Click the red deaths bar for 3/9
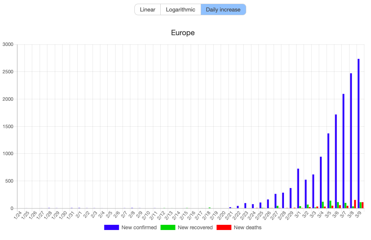 click(x=362, y=205)
